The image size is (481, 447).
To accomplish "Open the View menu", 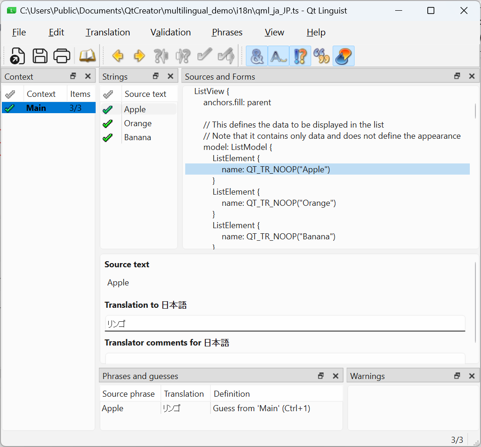I will point(274,32).
